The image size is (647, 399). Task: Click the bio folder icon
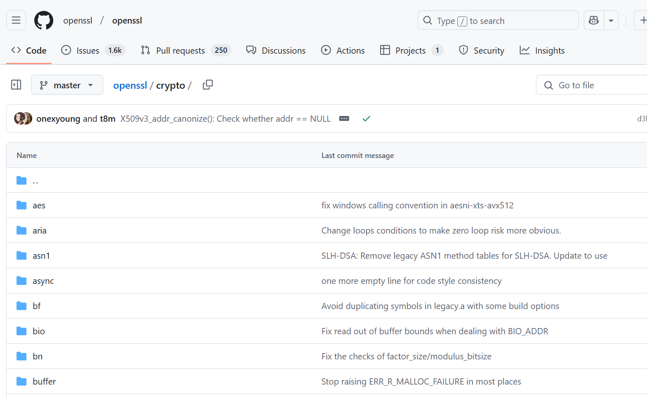[x=21, y=331]
